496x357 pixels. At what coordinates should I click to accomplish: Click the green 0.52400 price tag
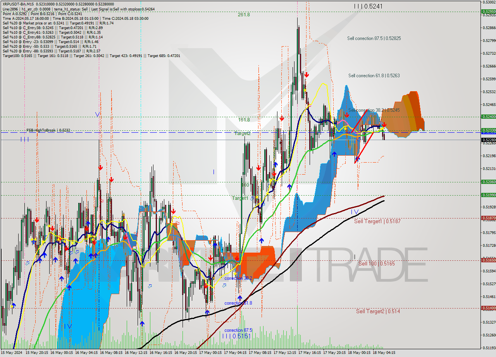(x=488, y=116)
